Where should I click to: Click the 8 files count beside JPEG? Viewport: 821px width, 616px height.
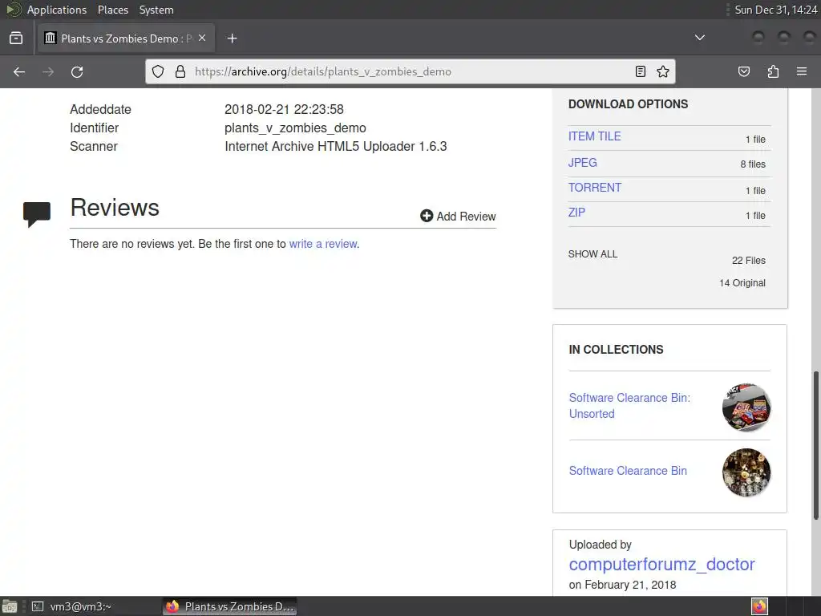point(753,164)
